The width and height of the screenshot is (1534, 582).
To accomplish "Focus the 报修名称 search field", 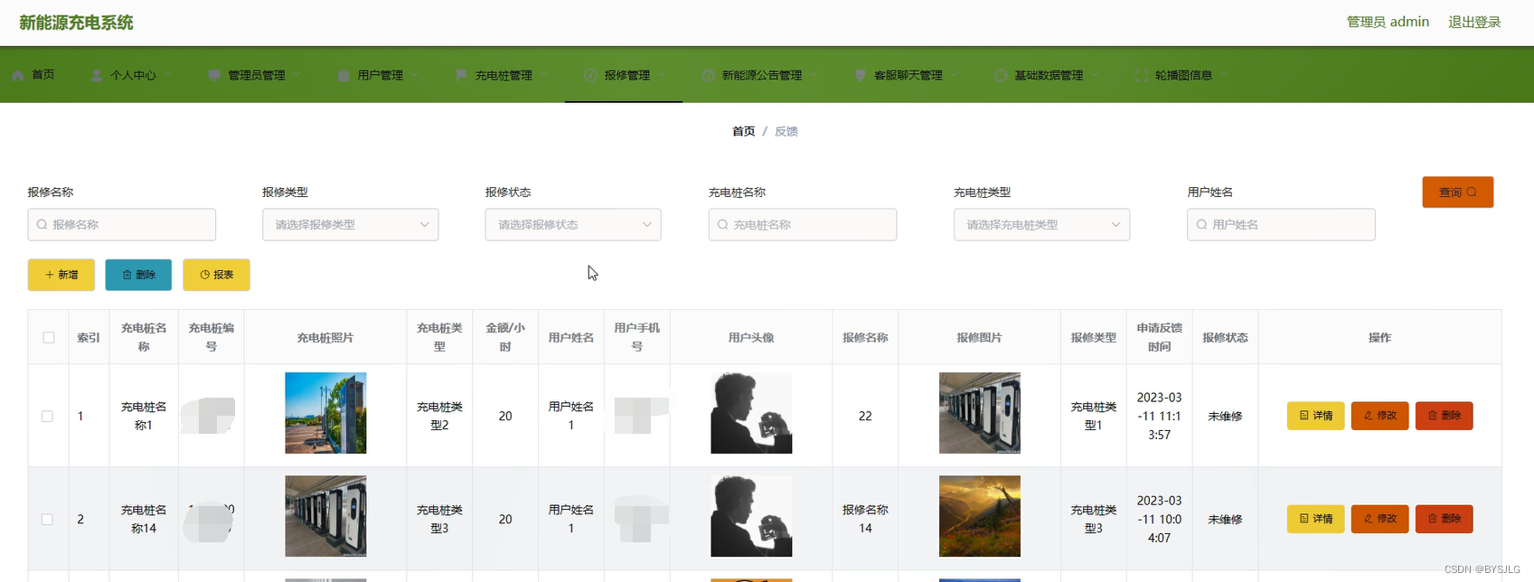I will click(122, 224).
